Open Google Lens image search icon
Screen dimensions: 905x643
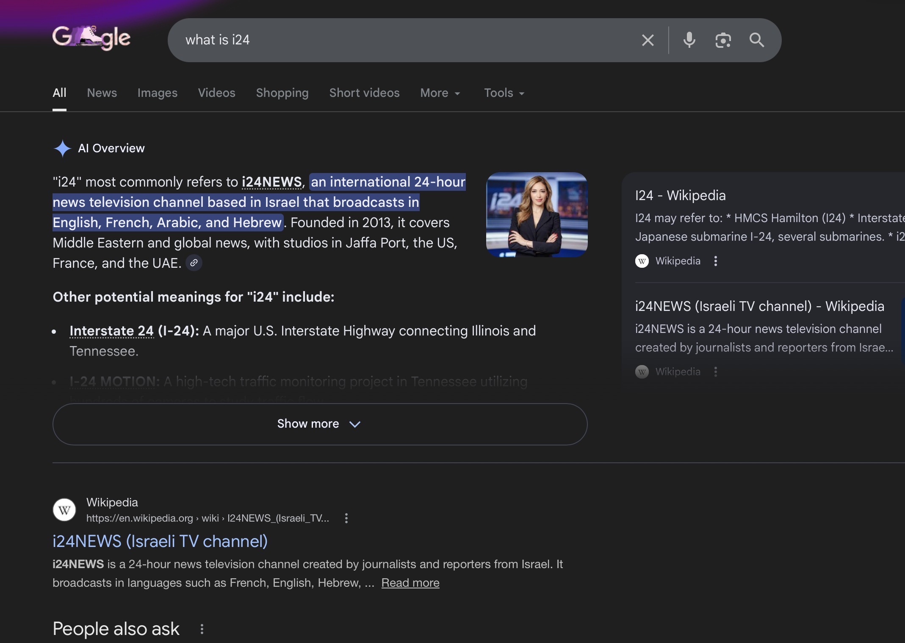(723, 40)
